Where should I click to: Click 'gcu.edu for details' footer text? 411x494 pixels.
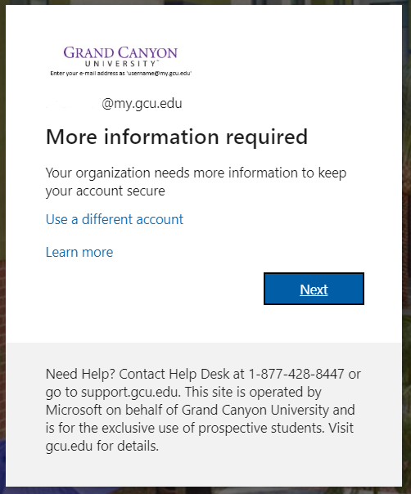pos(102,446)
